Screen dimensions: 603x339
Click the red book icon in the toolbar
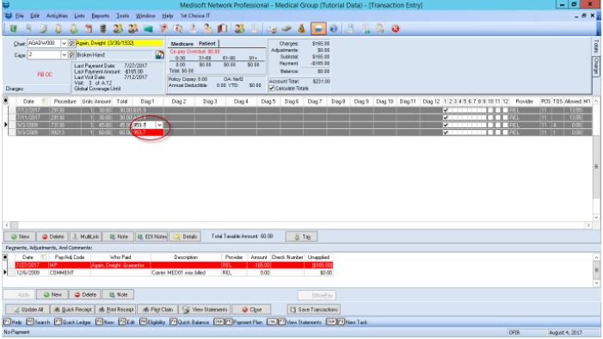click(222, 29)
